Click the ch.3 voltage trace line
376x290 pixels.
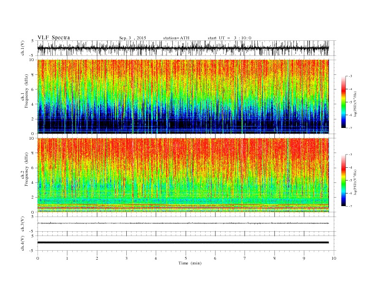183,223
